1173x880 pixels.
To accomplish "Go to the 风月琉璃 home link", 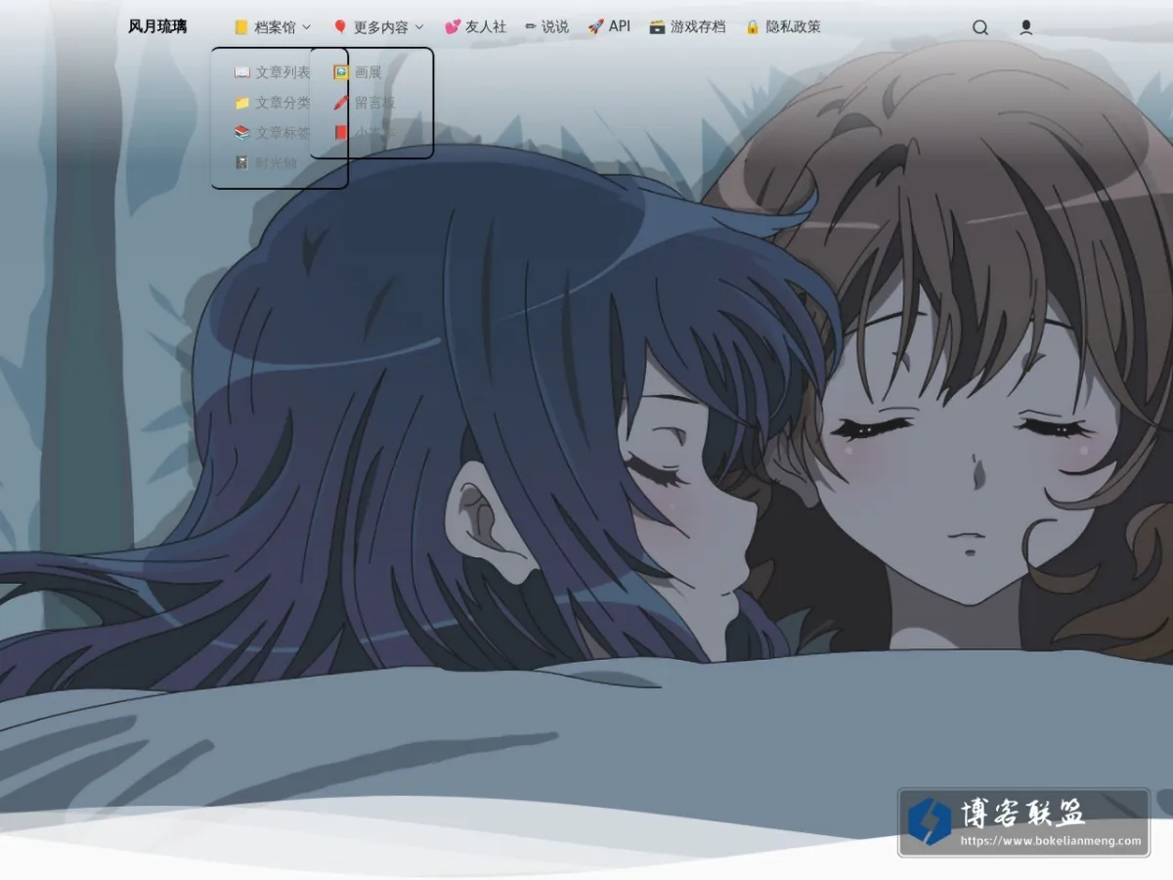I will pos(157,26).
